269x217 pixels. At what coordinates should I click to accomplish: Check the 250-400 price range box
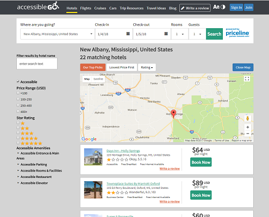click(x=18, y=105)
